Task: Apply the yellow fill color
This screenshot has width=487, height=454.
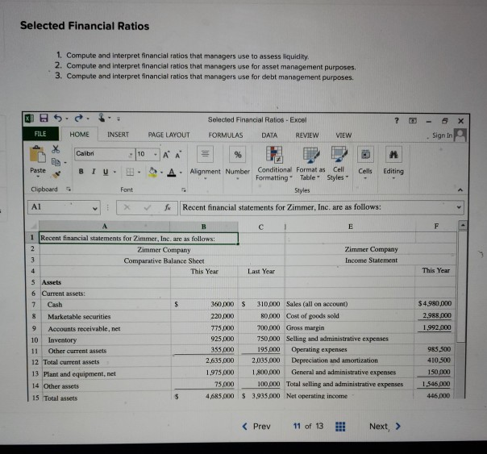Action: [152, 172]
